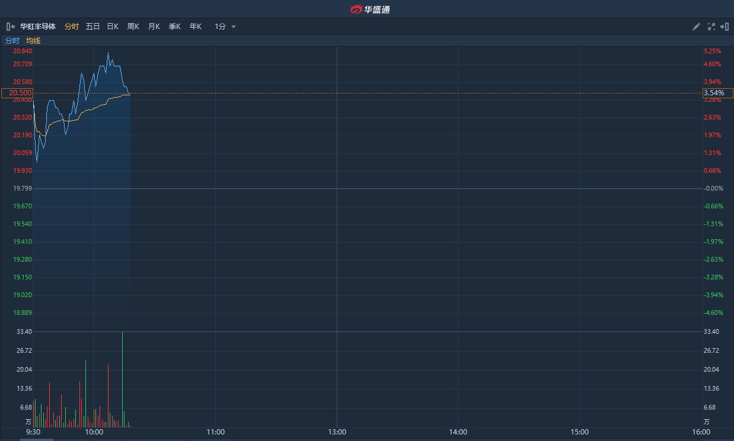Switch to the 季K quarterly candlestick tab
Viewport: 734px width, 441px height.
(175, 27)
